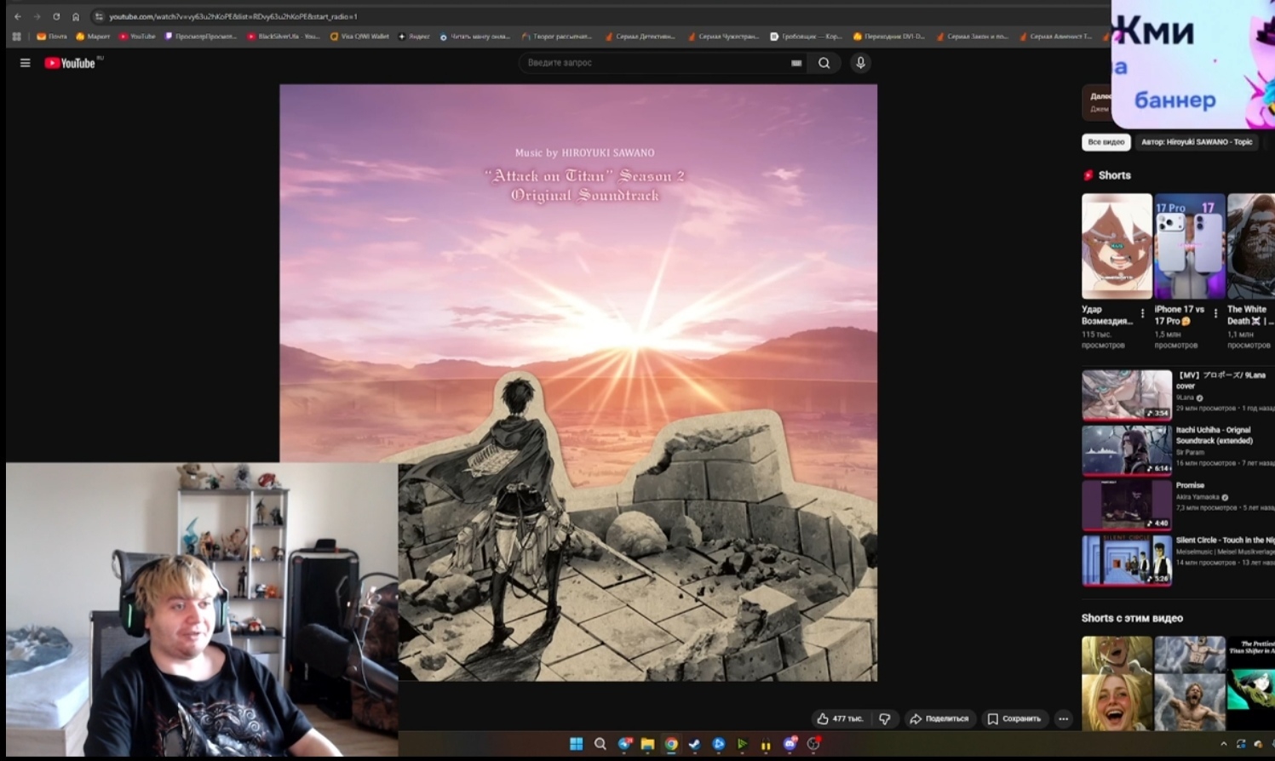Screen dimensions: 1275x761
Task: Start voice search with the microphone
Action: tap(860, 63)
